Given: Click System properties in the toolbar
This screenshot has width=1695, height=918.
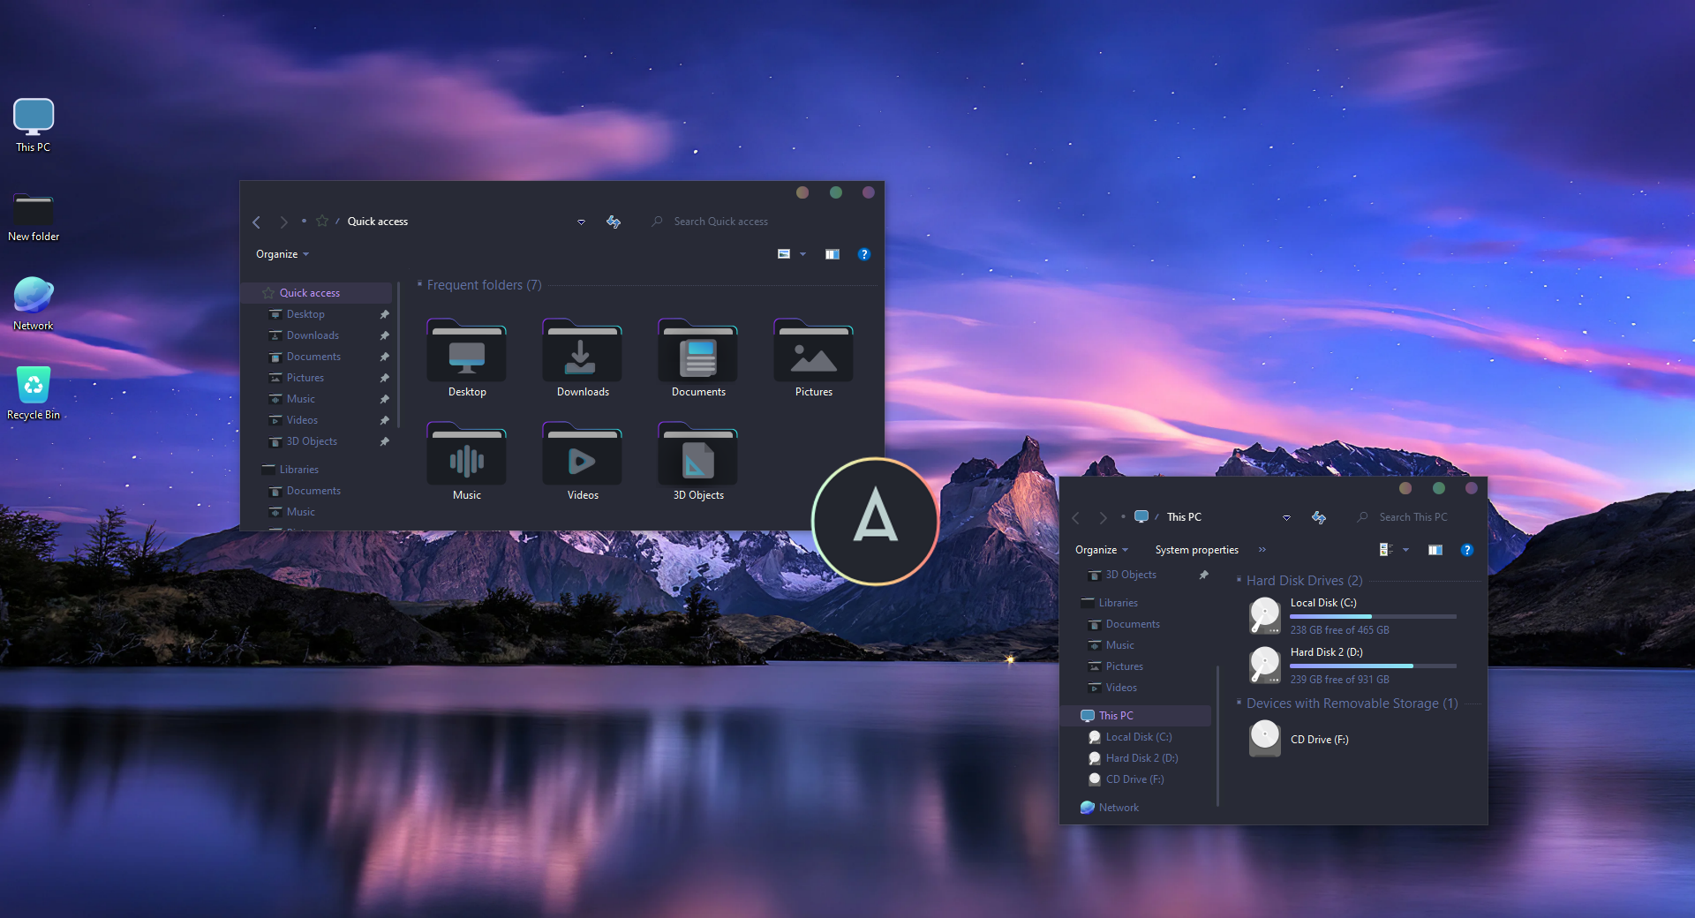Looking at the screenshot, I should pos(1196,549).
